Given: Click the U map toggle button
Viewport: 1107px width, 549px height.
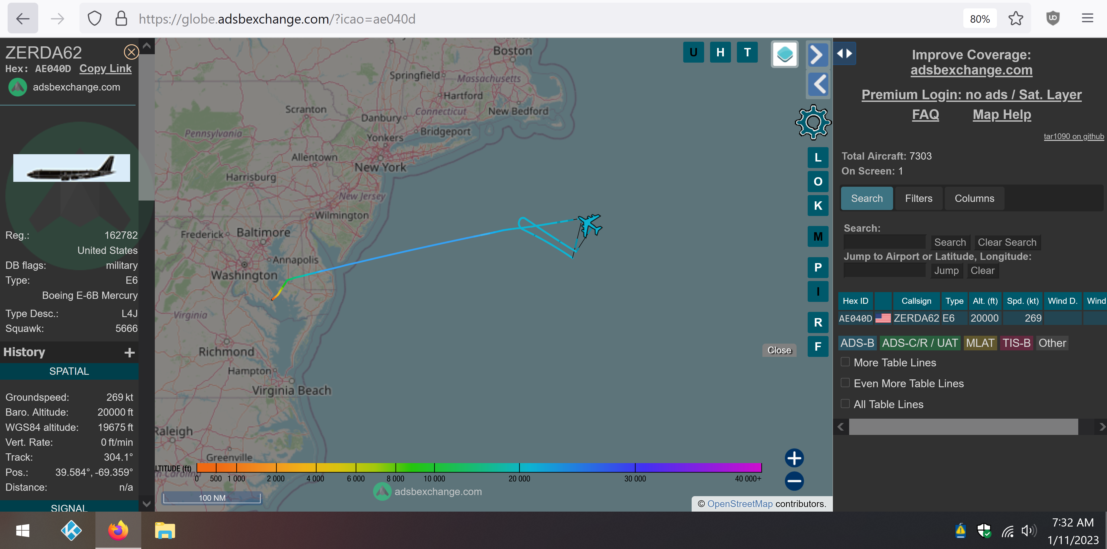Looking at the screenshot, I should (693, 52).
